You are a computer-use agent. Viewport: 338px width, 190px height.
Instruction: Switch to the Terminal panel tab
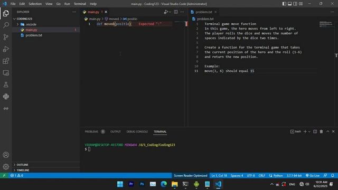pos(160,131)
